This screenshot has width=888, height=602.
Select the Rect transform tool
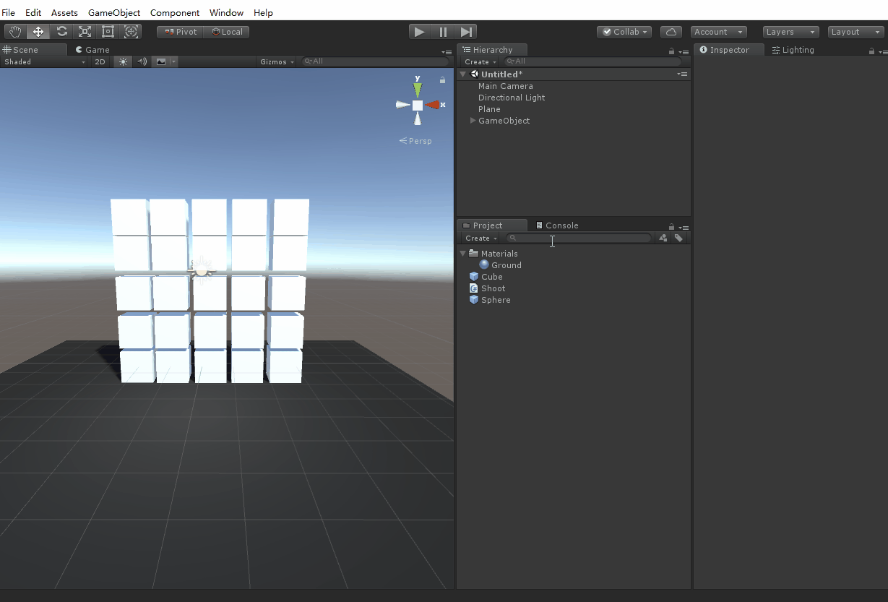108,32
